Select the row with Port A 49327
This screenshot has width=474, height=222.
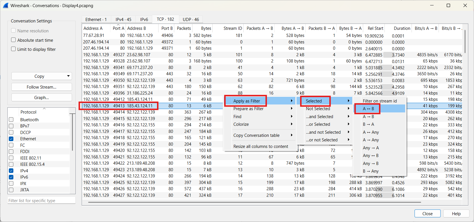(272, 55)
